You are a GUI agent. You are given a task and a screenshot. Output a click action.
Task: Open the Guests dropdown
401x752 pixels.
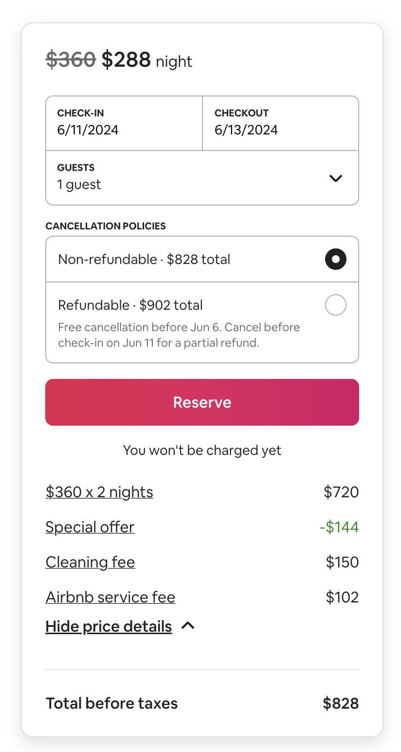pyautogui.click(x=202, y=178)
